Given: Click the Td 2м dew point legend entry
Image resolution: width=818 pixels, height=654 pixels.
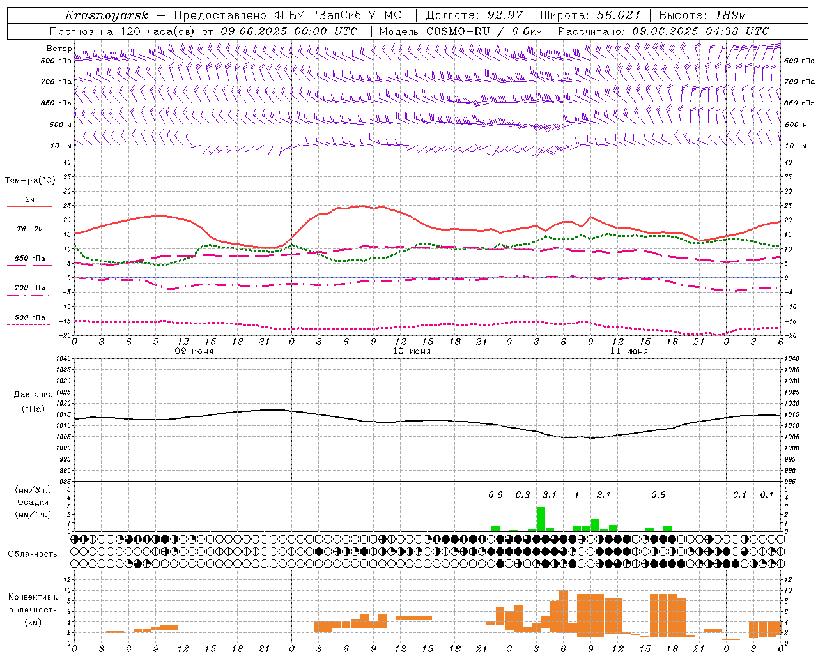Looking at the screenshot, I should tap(30, 229).
